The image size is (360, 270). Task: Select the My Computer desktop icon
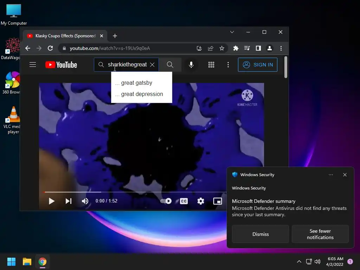(x=14, y=14)
